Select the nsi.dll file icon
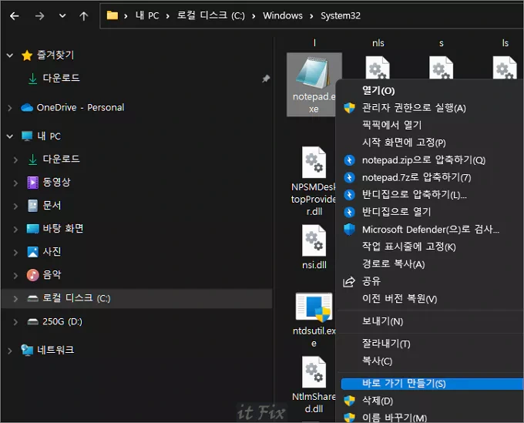 pyautogui.click(x=314, y=240)
